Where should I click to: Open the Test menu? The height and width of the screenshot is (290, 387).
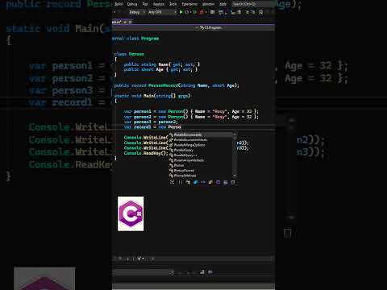pyautogui.click(x=145, y=4)
